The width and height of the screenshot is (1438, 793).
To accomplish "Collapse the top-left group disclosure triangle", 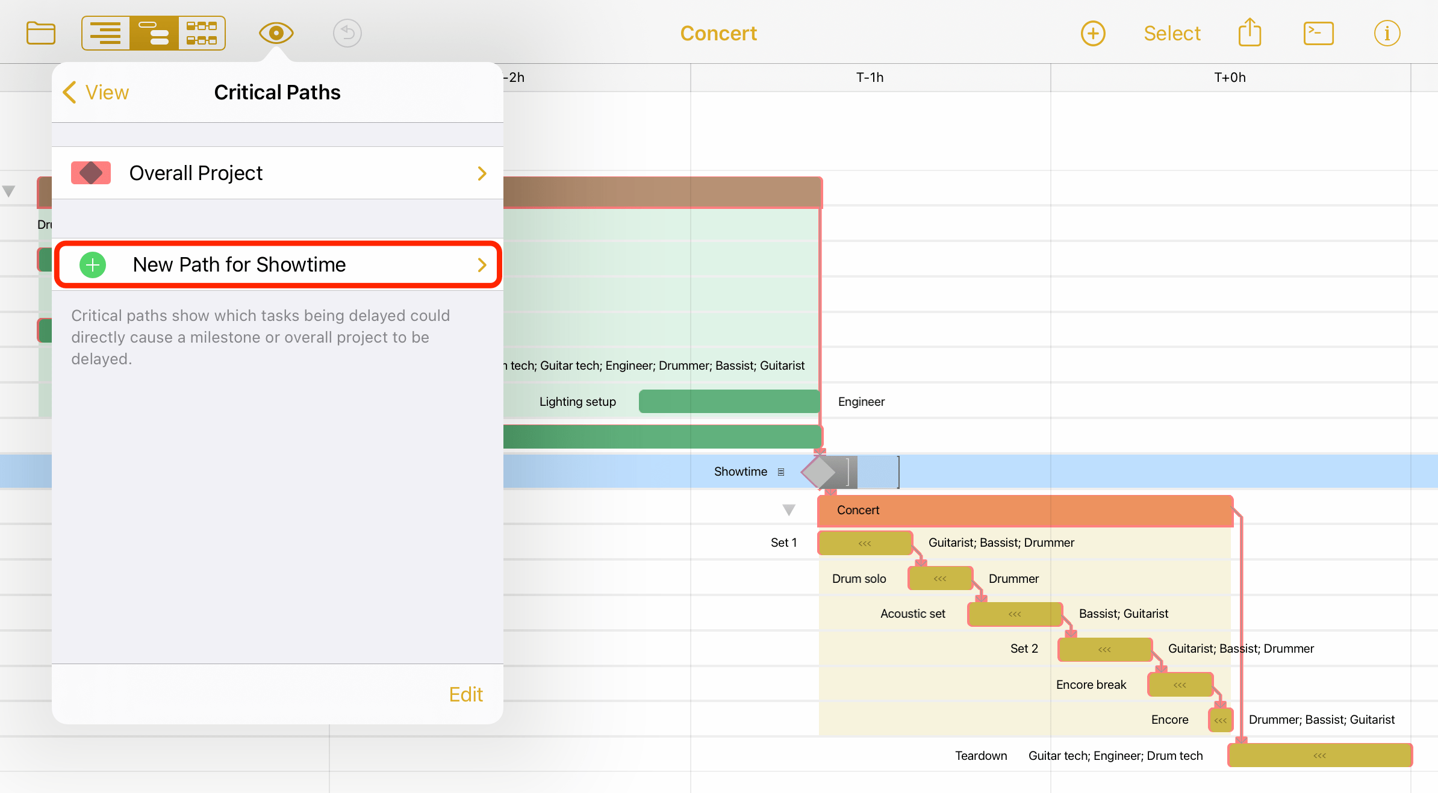I will click(8, 191).
